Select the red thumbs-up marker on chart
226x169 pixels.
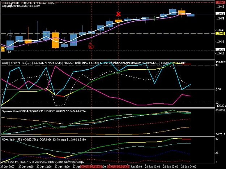click(91, 46)
